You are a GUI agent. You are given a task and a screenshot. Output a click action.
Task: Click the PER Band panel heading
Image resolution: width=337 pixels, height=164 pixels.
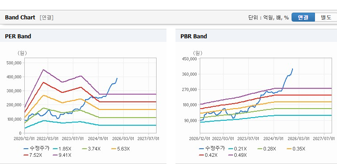(x=18, y=36)
